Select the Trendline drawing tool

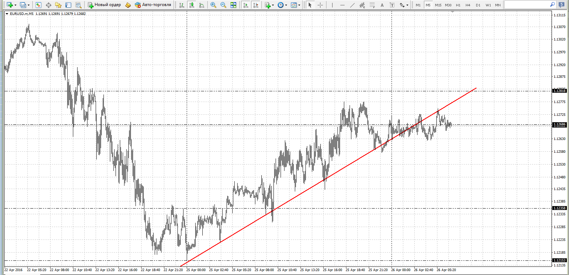tap(352, 5)
